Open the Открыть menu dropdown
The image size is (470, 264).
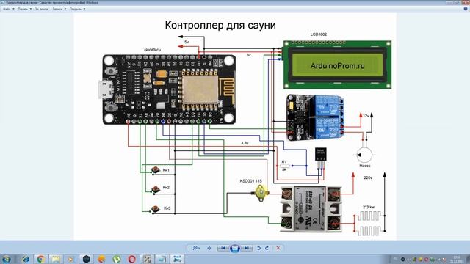pos(77,9)
